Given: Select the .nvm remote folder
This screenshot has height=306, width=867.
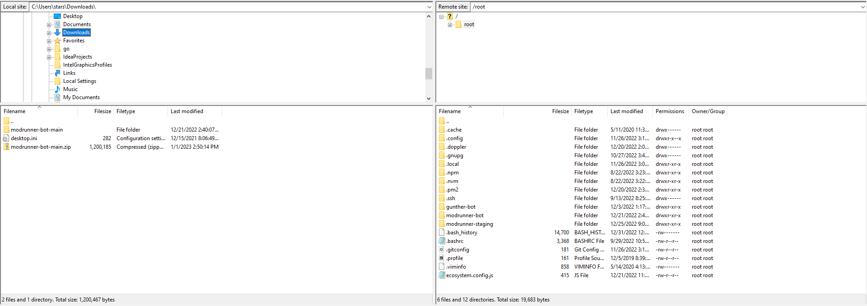Looking at the screenshot, I should pos(452,181).
